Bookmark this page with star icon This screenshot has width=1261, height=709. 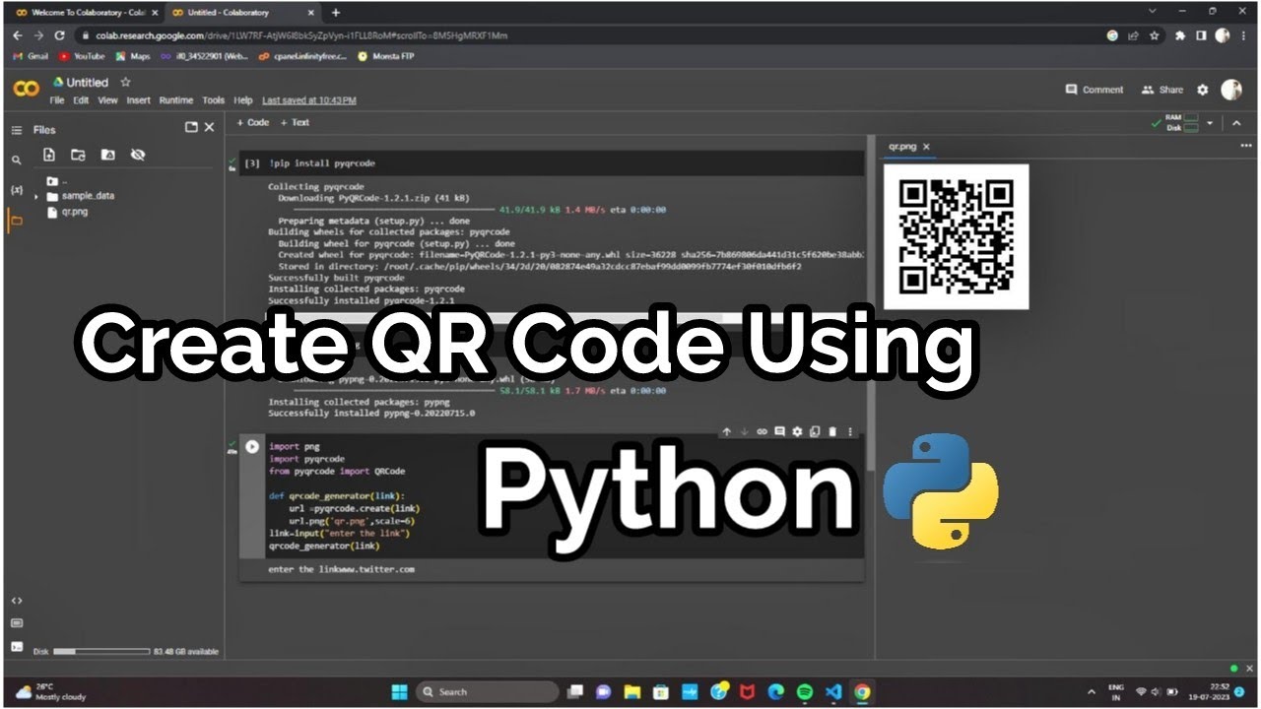(x=1153, y=34)
